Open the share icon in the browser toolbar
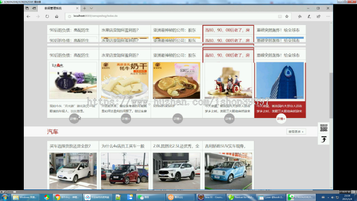This screenshot has height=201, width=357. (319, 16)
